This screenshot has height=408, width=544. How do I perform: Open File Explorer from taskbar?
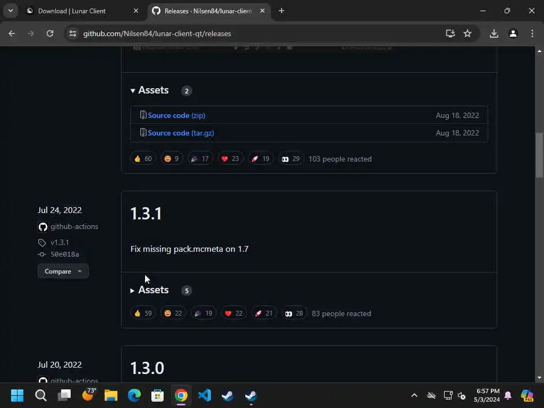pos(111,395)
